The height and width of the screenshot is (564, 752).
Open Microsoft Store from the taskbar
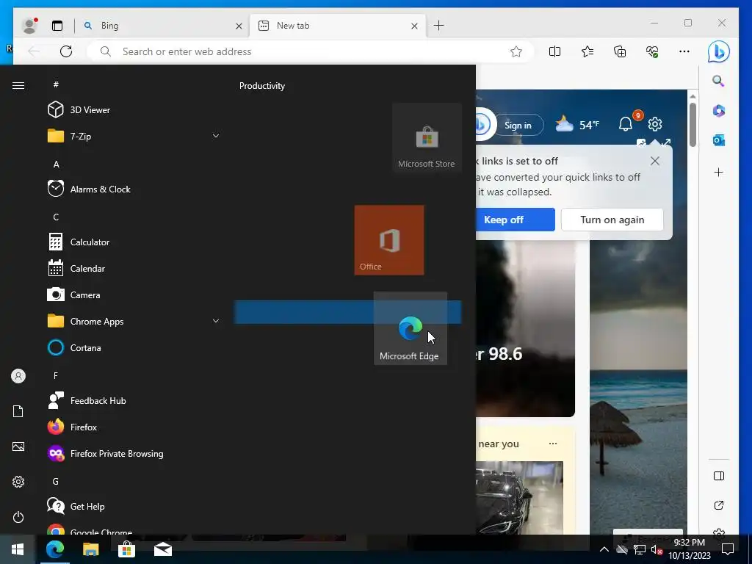[126, 549]
